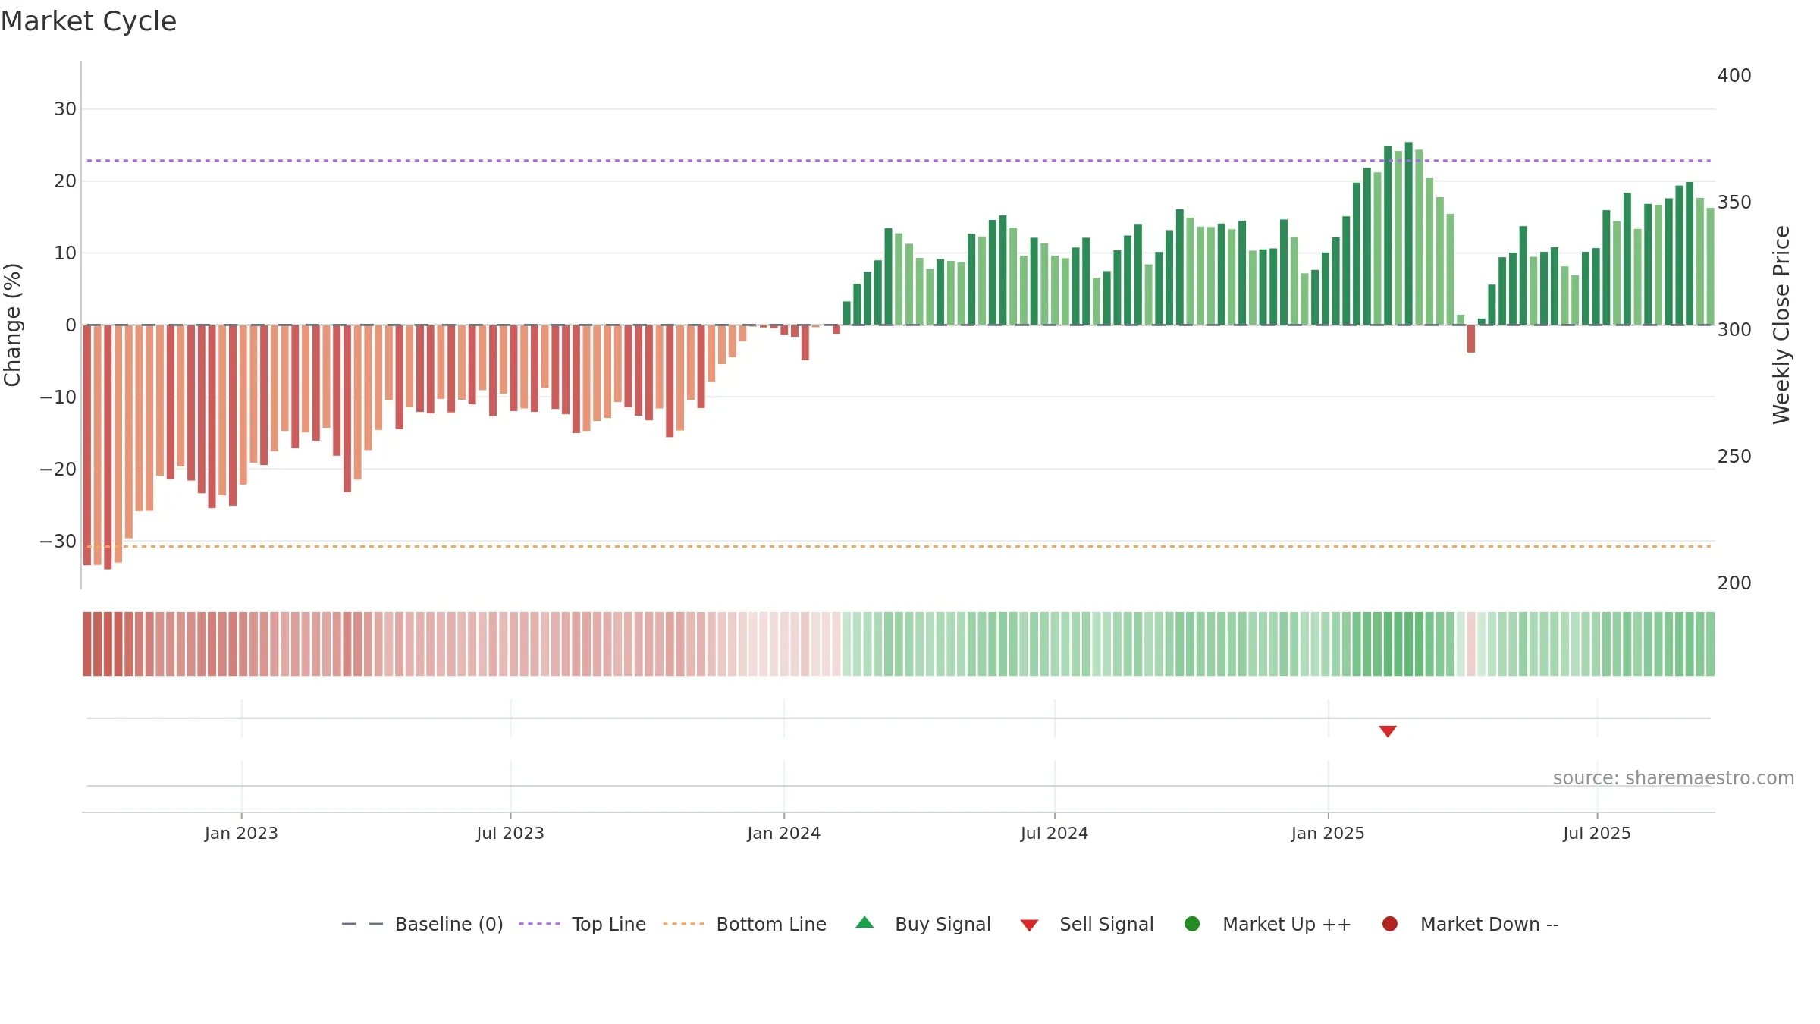Click the Market Cycle chart title
The height and width of the screenshot is (1024, 1820).
pyautogui.click(x=89, y=21)
